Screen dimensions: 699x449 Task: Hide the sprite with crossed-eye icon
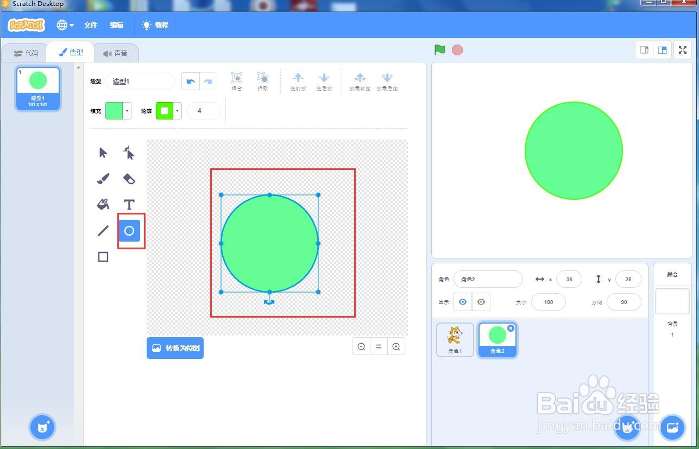click(481, 302)
